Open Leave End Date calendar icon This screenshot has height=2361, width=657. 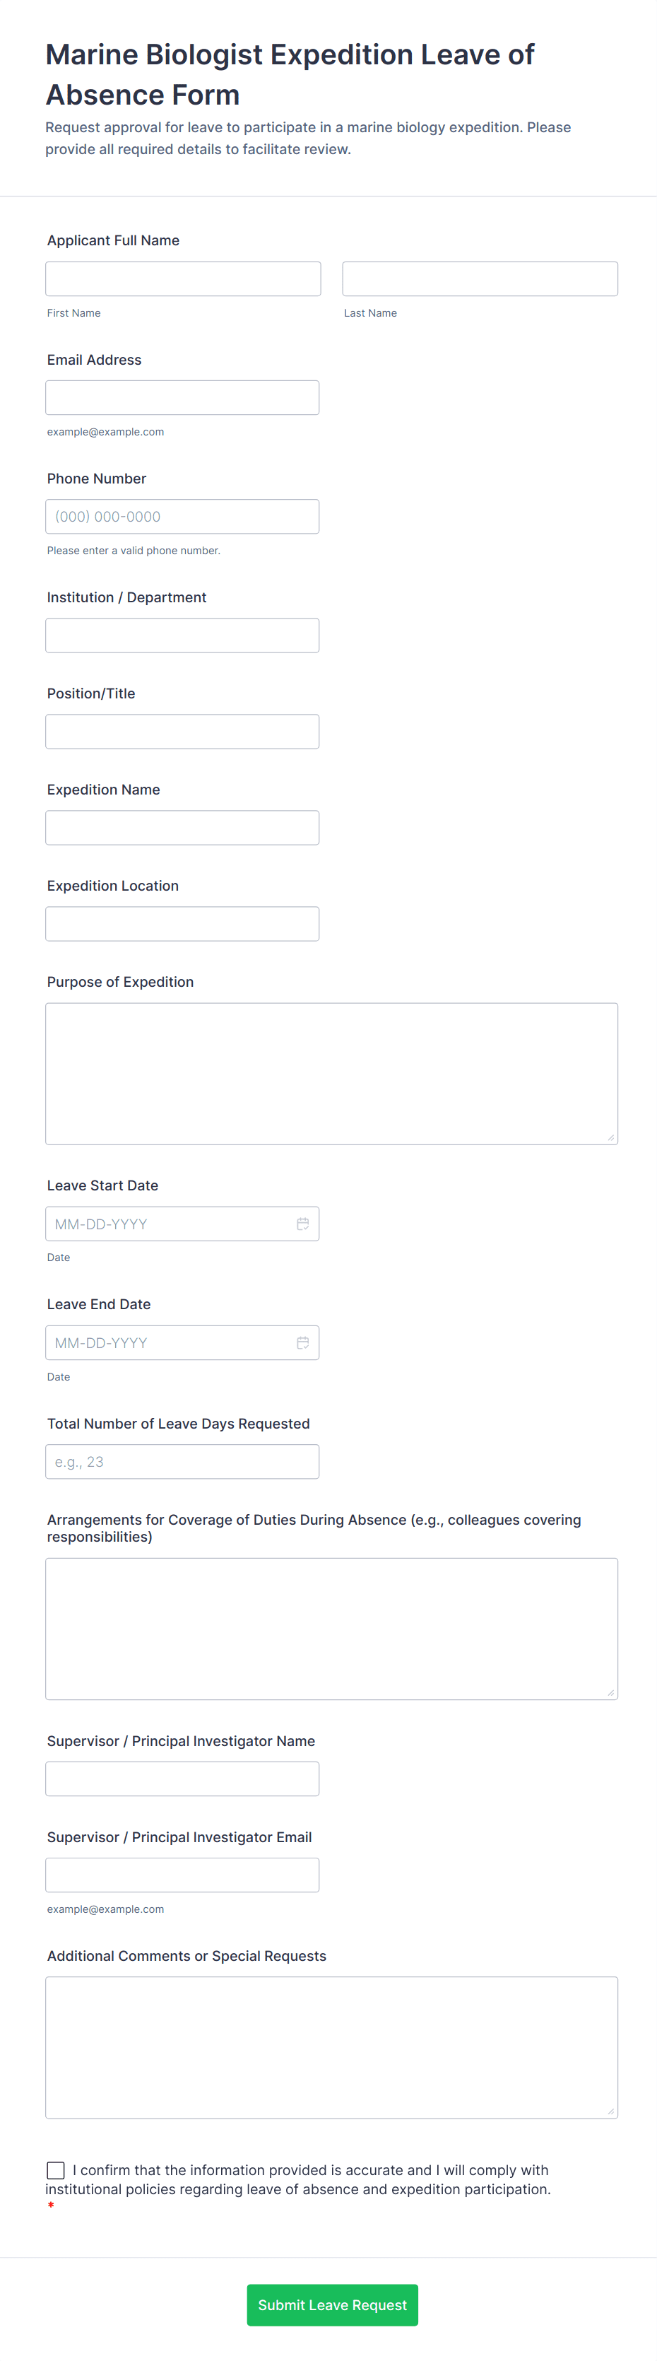click(302, 1342)
